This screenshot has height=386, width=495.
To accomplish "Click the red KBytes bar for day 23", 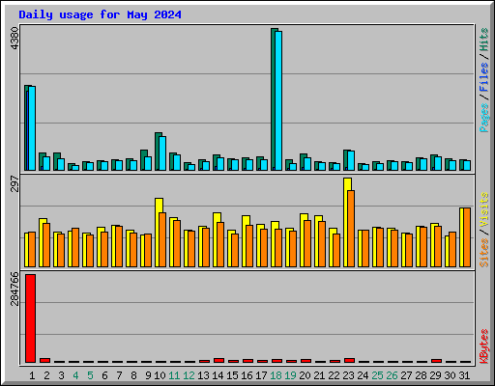I will 349,361.
